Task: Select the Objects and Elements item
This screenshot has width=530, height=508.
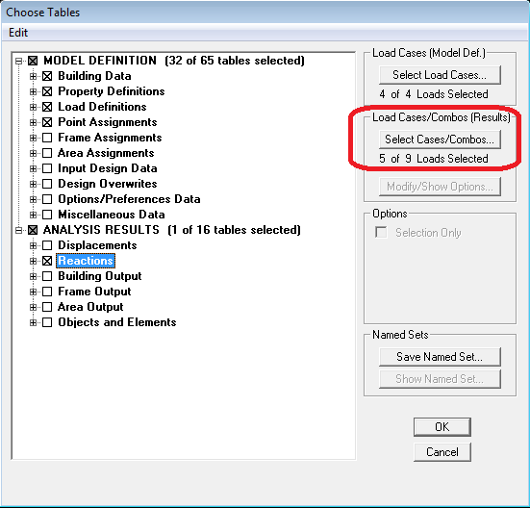Action: pos(117,322)
